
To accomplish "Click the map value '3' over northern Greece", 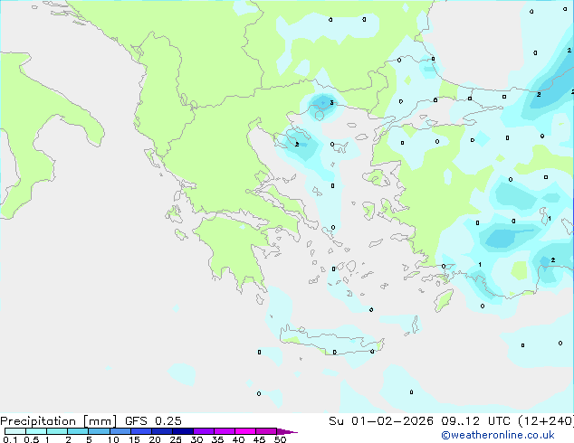I will coord(331,103).
